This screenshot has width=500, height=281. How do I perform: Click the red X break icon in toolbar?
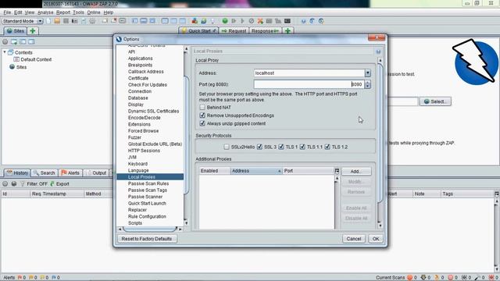click(x=260, y=21)
